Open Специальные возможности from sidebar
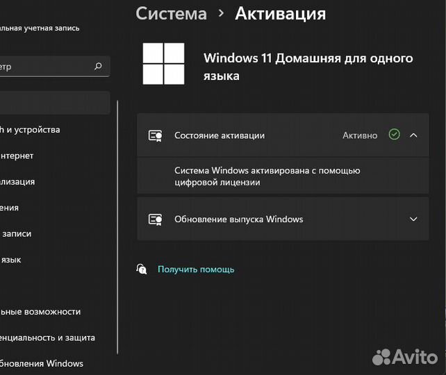Screen dimensions: 446x375 tap(42, 312)
